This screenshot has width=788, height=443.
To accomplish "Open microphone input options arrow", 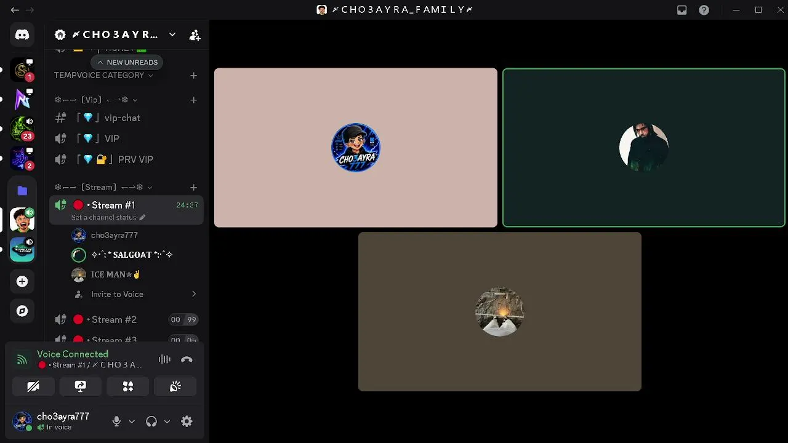I will (131, 421).
